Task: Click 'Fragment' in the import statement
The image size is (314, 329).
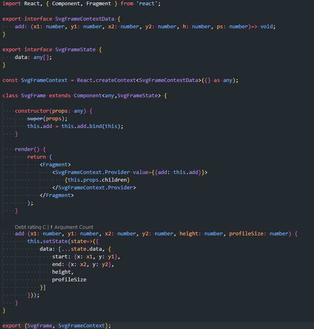Action: click(x=98, y=4)
